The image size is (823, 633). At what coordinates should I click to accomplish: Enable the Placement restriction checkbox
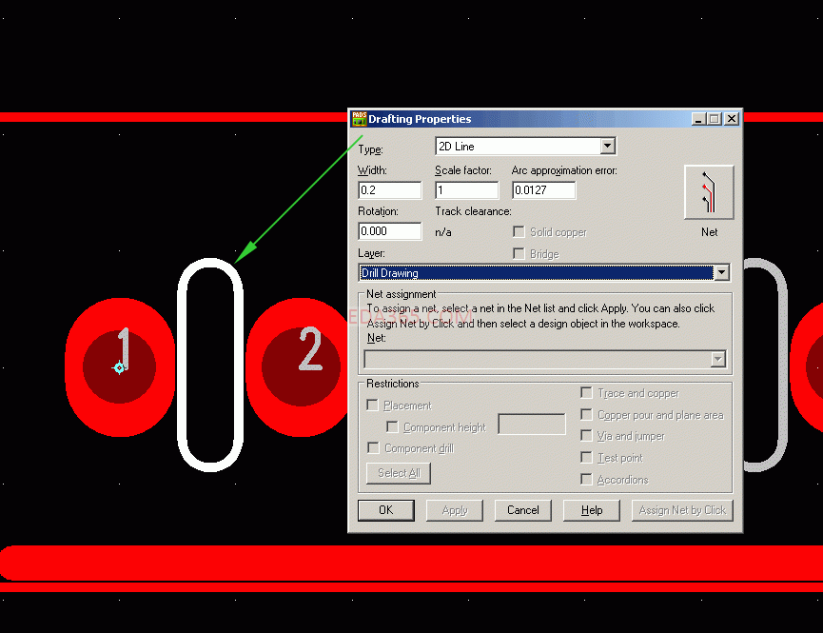click(373, 405)
